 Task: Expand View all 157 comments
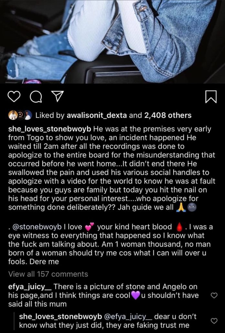pos(48,274)
